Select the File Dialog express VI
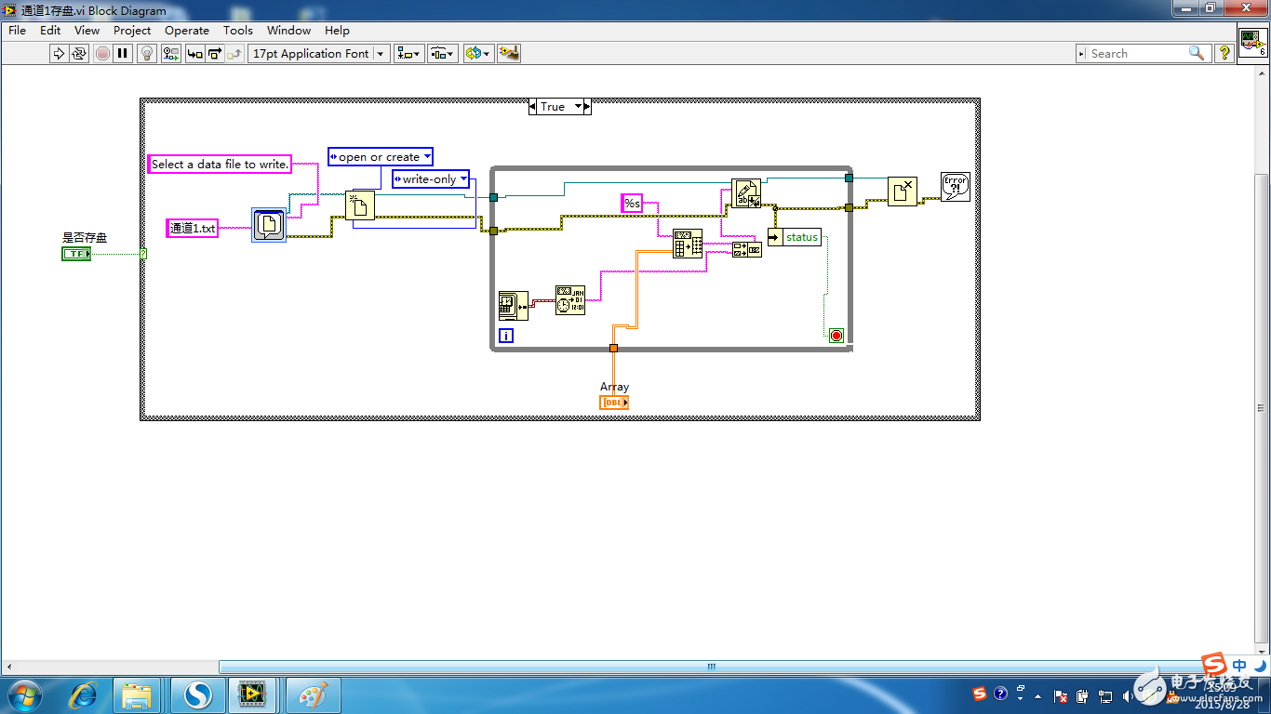 coord(269,225)
